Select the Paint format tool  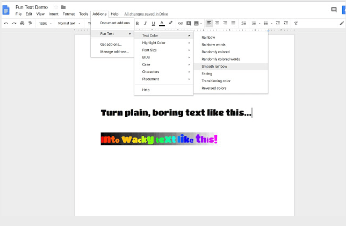click(x=30, y=24)
